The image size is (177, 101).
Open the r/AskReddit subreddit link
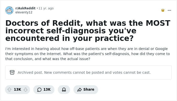point(25,8)
